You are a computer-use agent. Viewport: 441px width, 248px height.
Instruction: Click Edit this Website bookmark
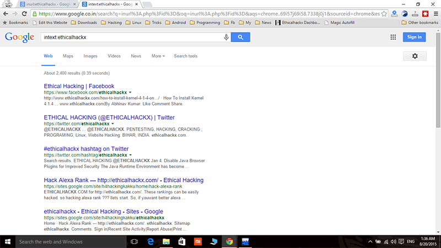pyautogui.click(x=50, y=23)
